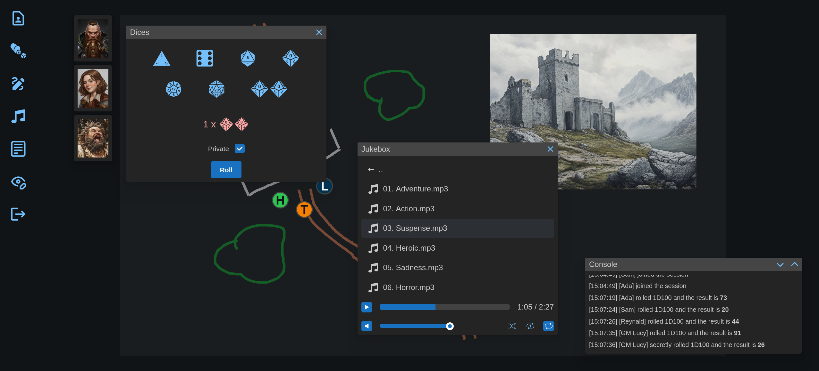
Task: Add a D20 die in the Dices dialog
Action: (x=216, y=89)
